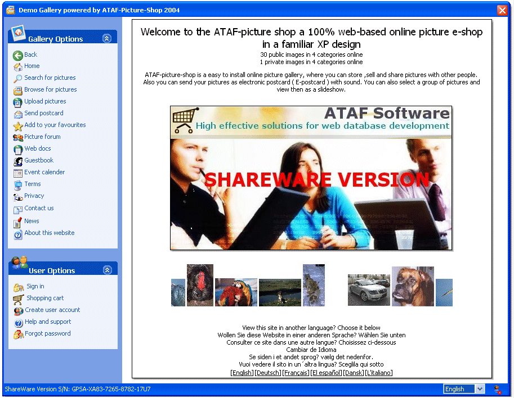Screen dimensions: 514x398
Task: Open the dog by lake thumbnail
Action: (x=280, y=292)
